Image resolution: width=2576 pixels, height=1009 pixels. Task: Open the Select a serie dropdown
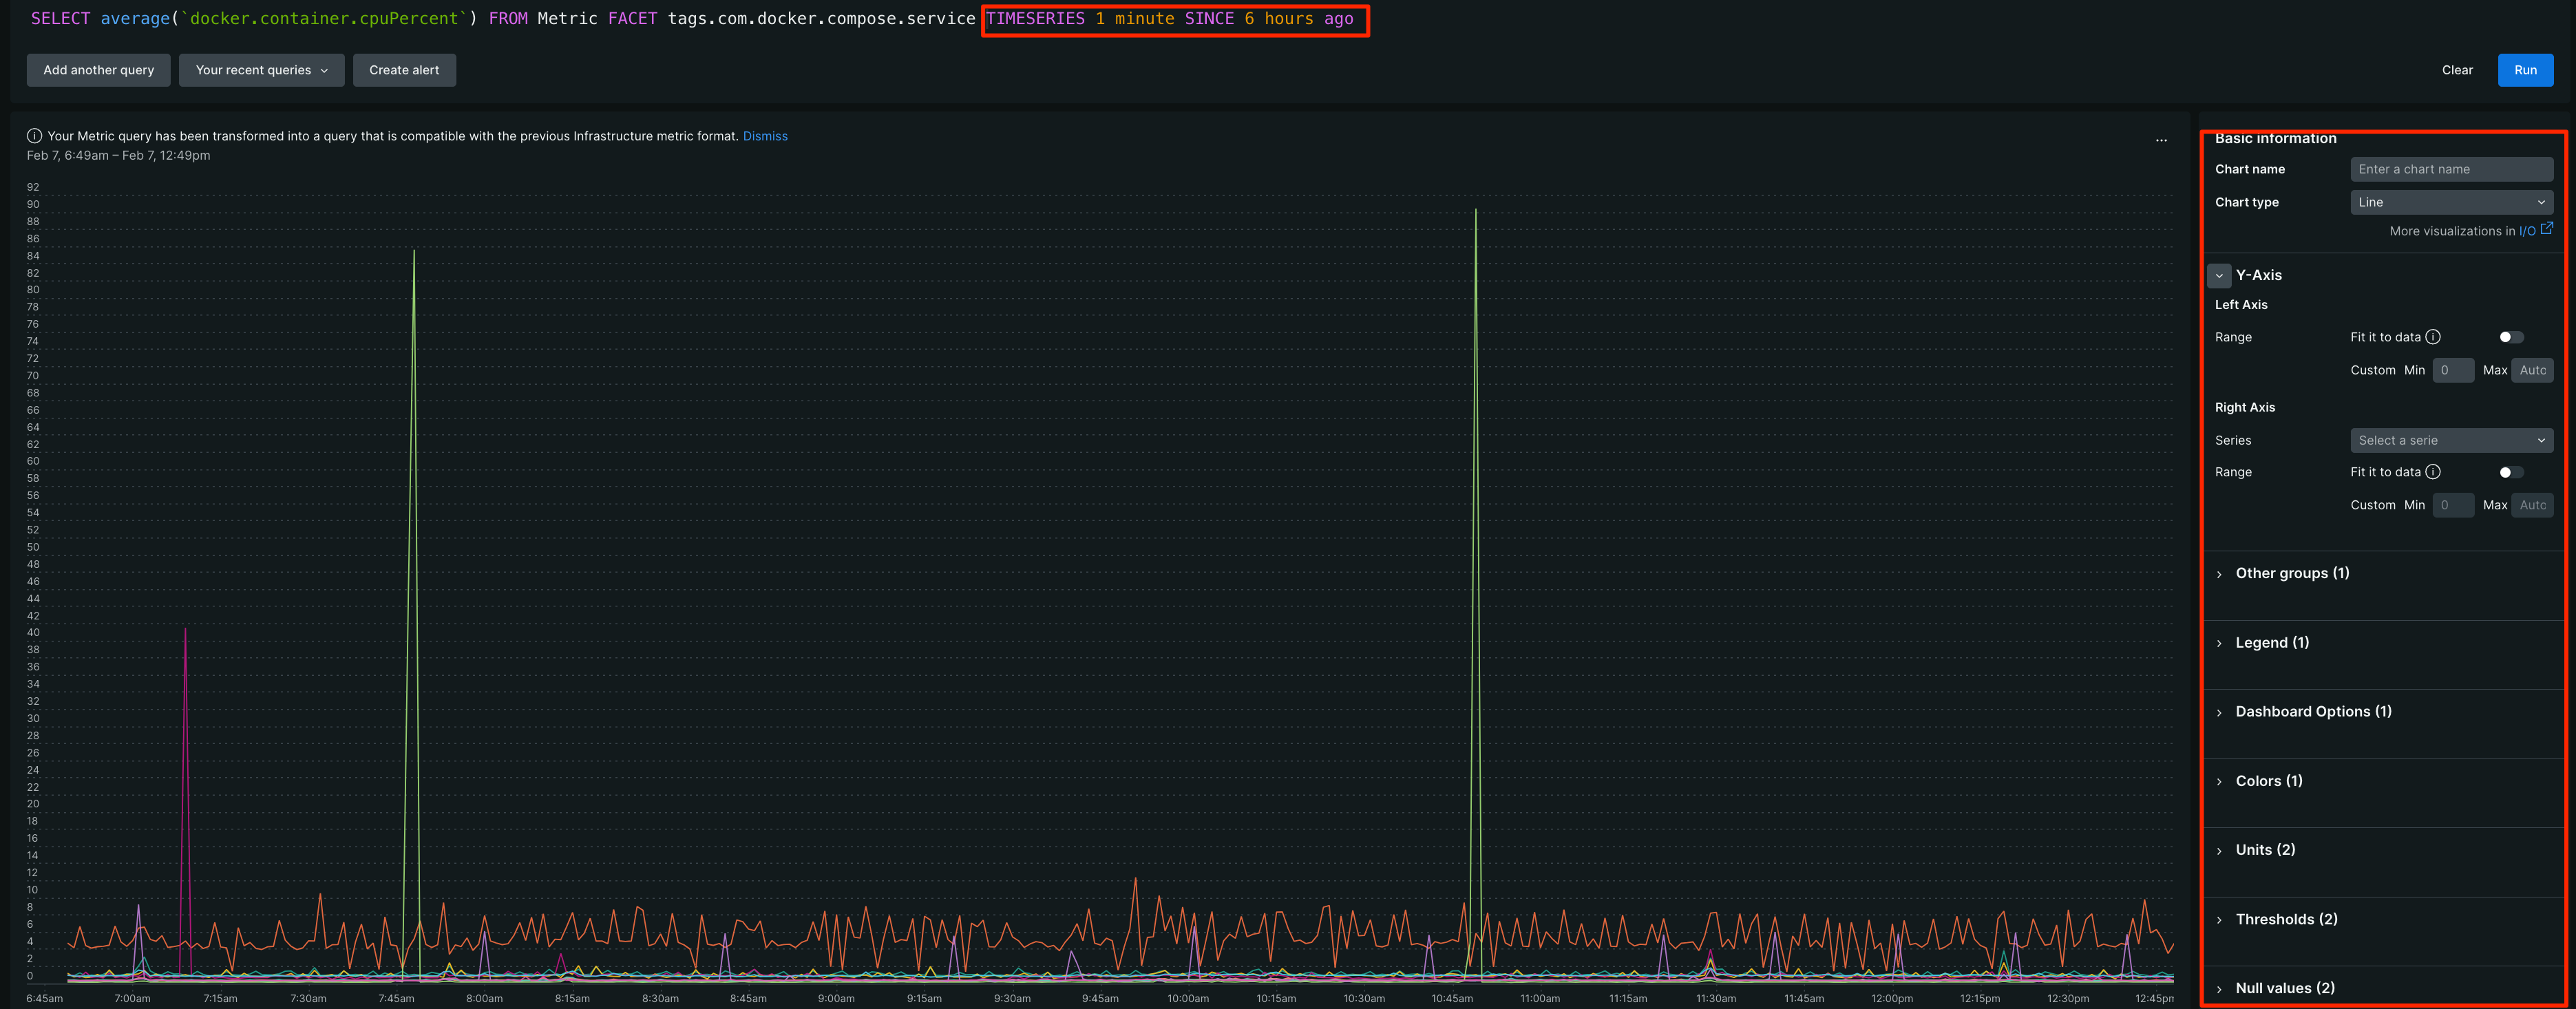click(x=2451, y=440)
